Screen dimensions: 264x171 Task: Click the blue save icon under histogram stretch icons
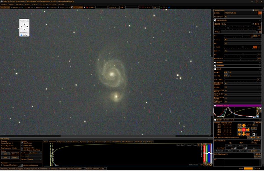tap(257, 116)
